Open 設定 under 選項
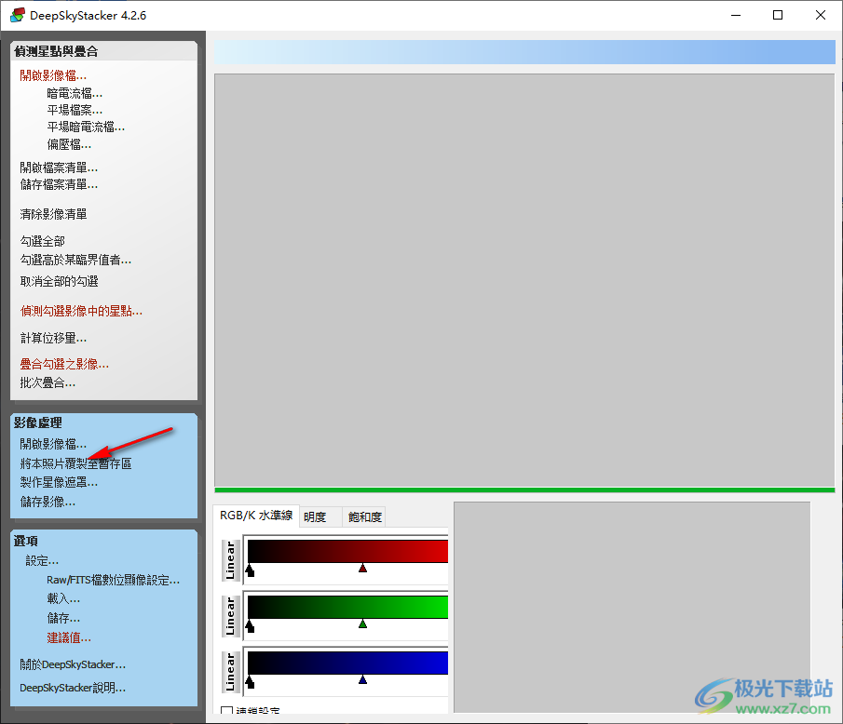Viewport: 843px width, 724px height. click(42, 561)
